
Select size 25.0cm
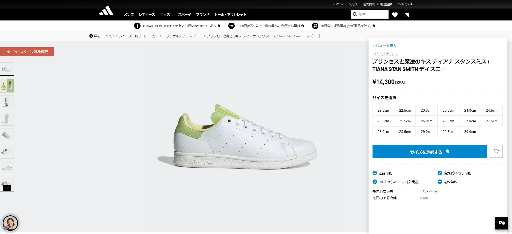(x=383, y=121)
